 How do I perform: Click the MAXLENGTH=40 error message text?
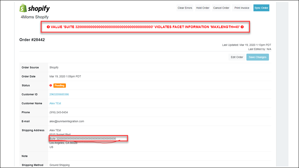(145, 27)
